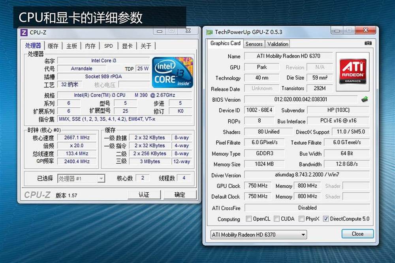The width and height of the screenshot is (395, 263).
Task: Click the TDP value 25 W
Action: pos(143,69)
